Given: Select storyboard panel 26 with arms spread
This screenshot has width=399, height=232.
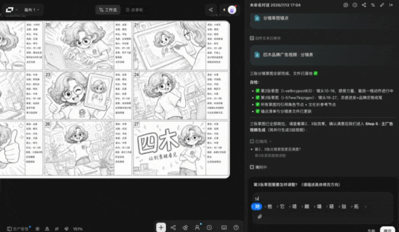Looking at the screenshot, I should pyautogui.click(x=79, y=148).
